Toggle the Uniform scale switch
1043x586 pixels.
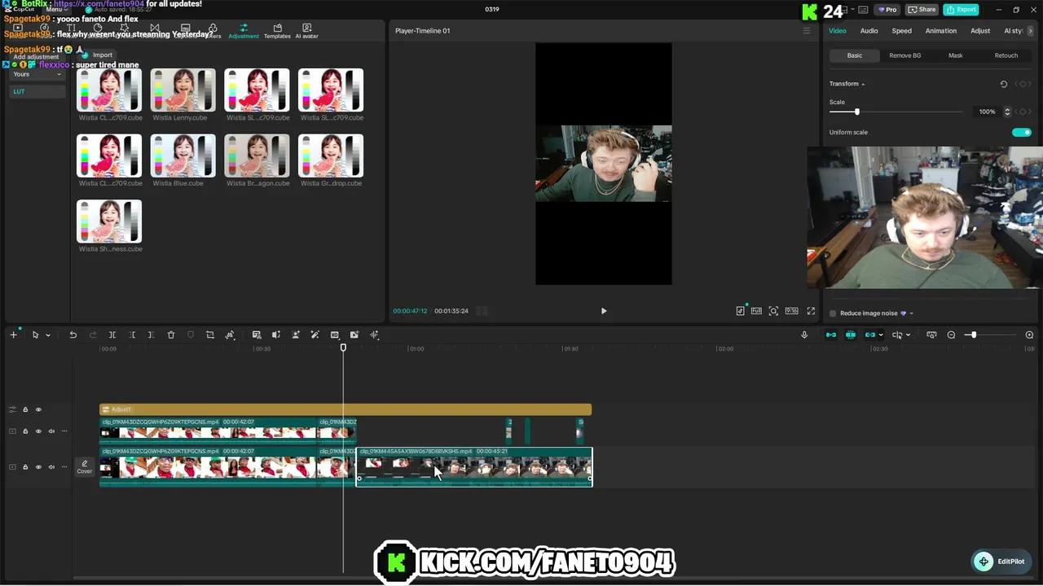1021,132
